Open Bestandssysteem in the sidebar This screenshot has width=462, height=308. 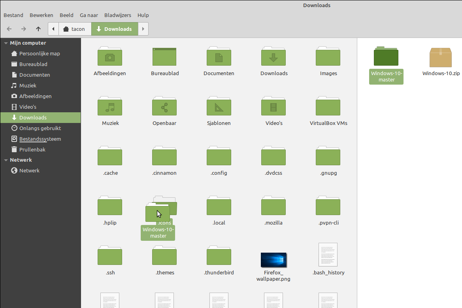[x=40, y=139]
